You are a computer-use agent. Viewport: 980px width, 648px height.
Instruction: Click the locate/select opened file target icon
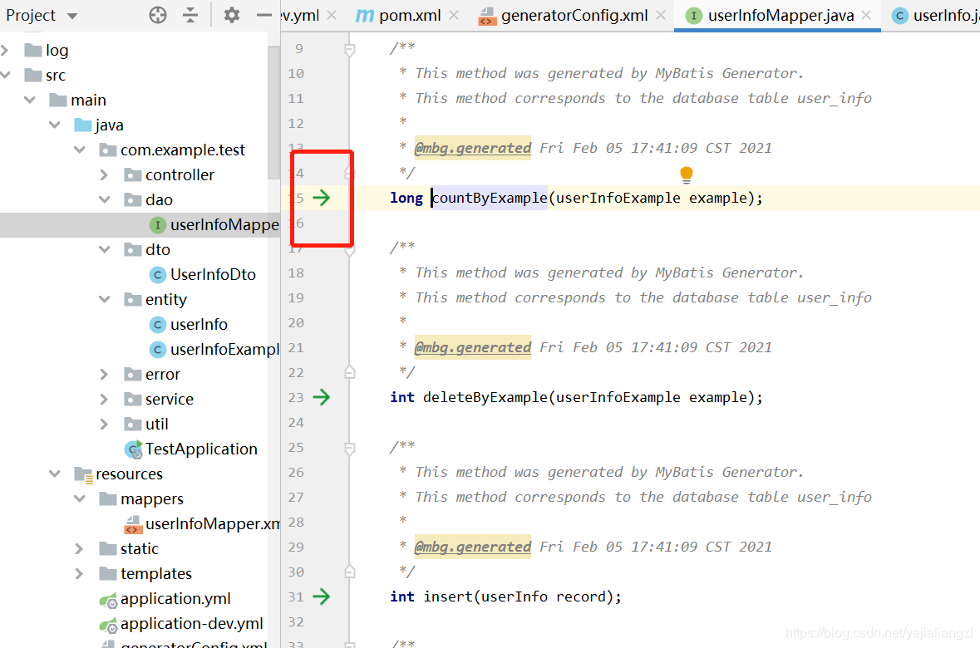158,15
